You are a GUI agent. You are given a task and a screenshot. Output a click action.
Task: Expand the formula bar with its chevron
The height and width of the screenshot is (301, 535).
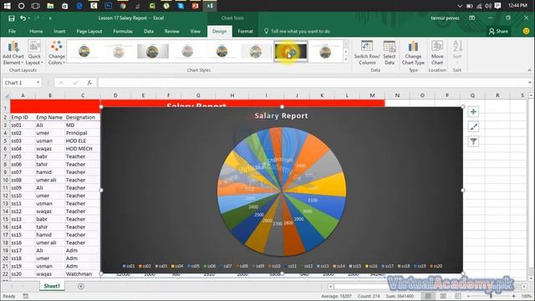coord(529,83)
